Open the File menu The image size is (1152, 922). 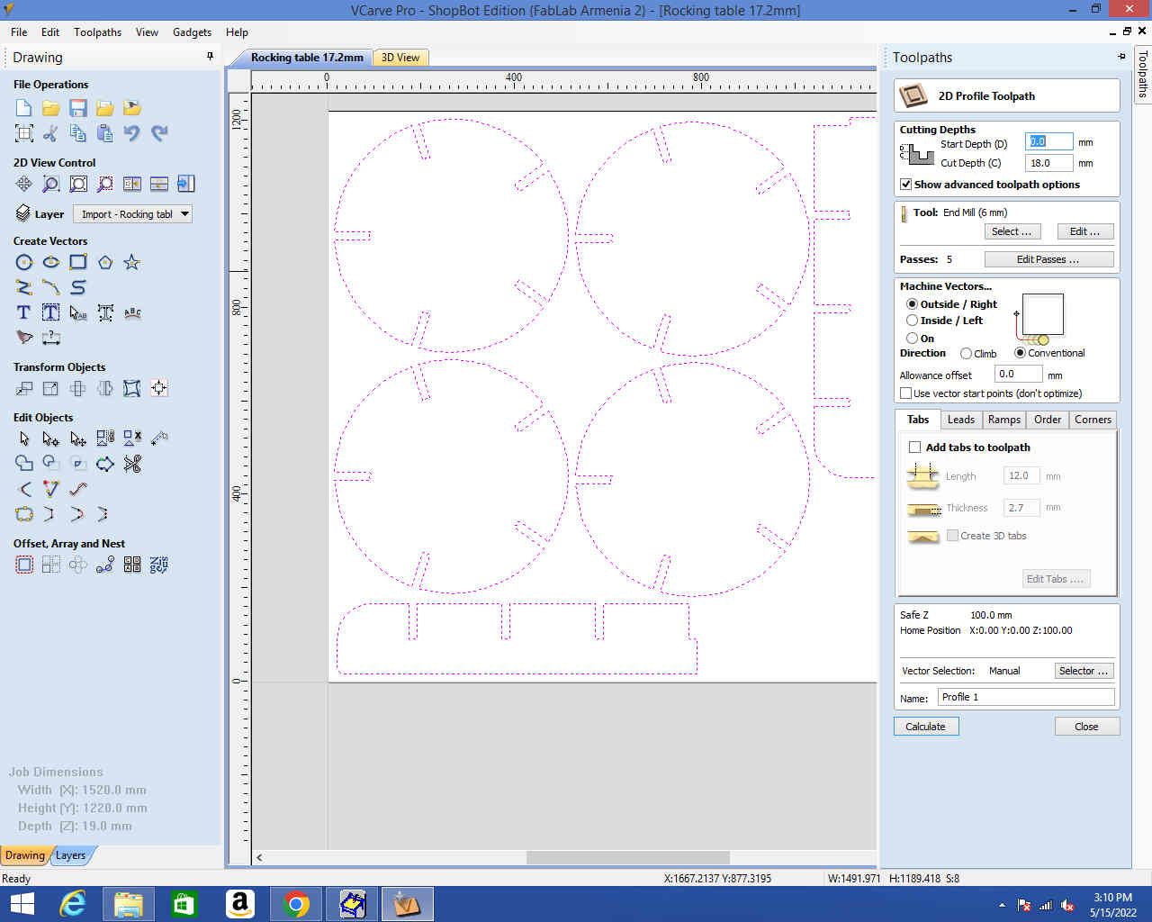[x=19, y=32]
